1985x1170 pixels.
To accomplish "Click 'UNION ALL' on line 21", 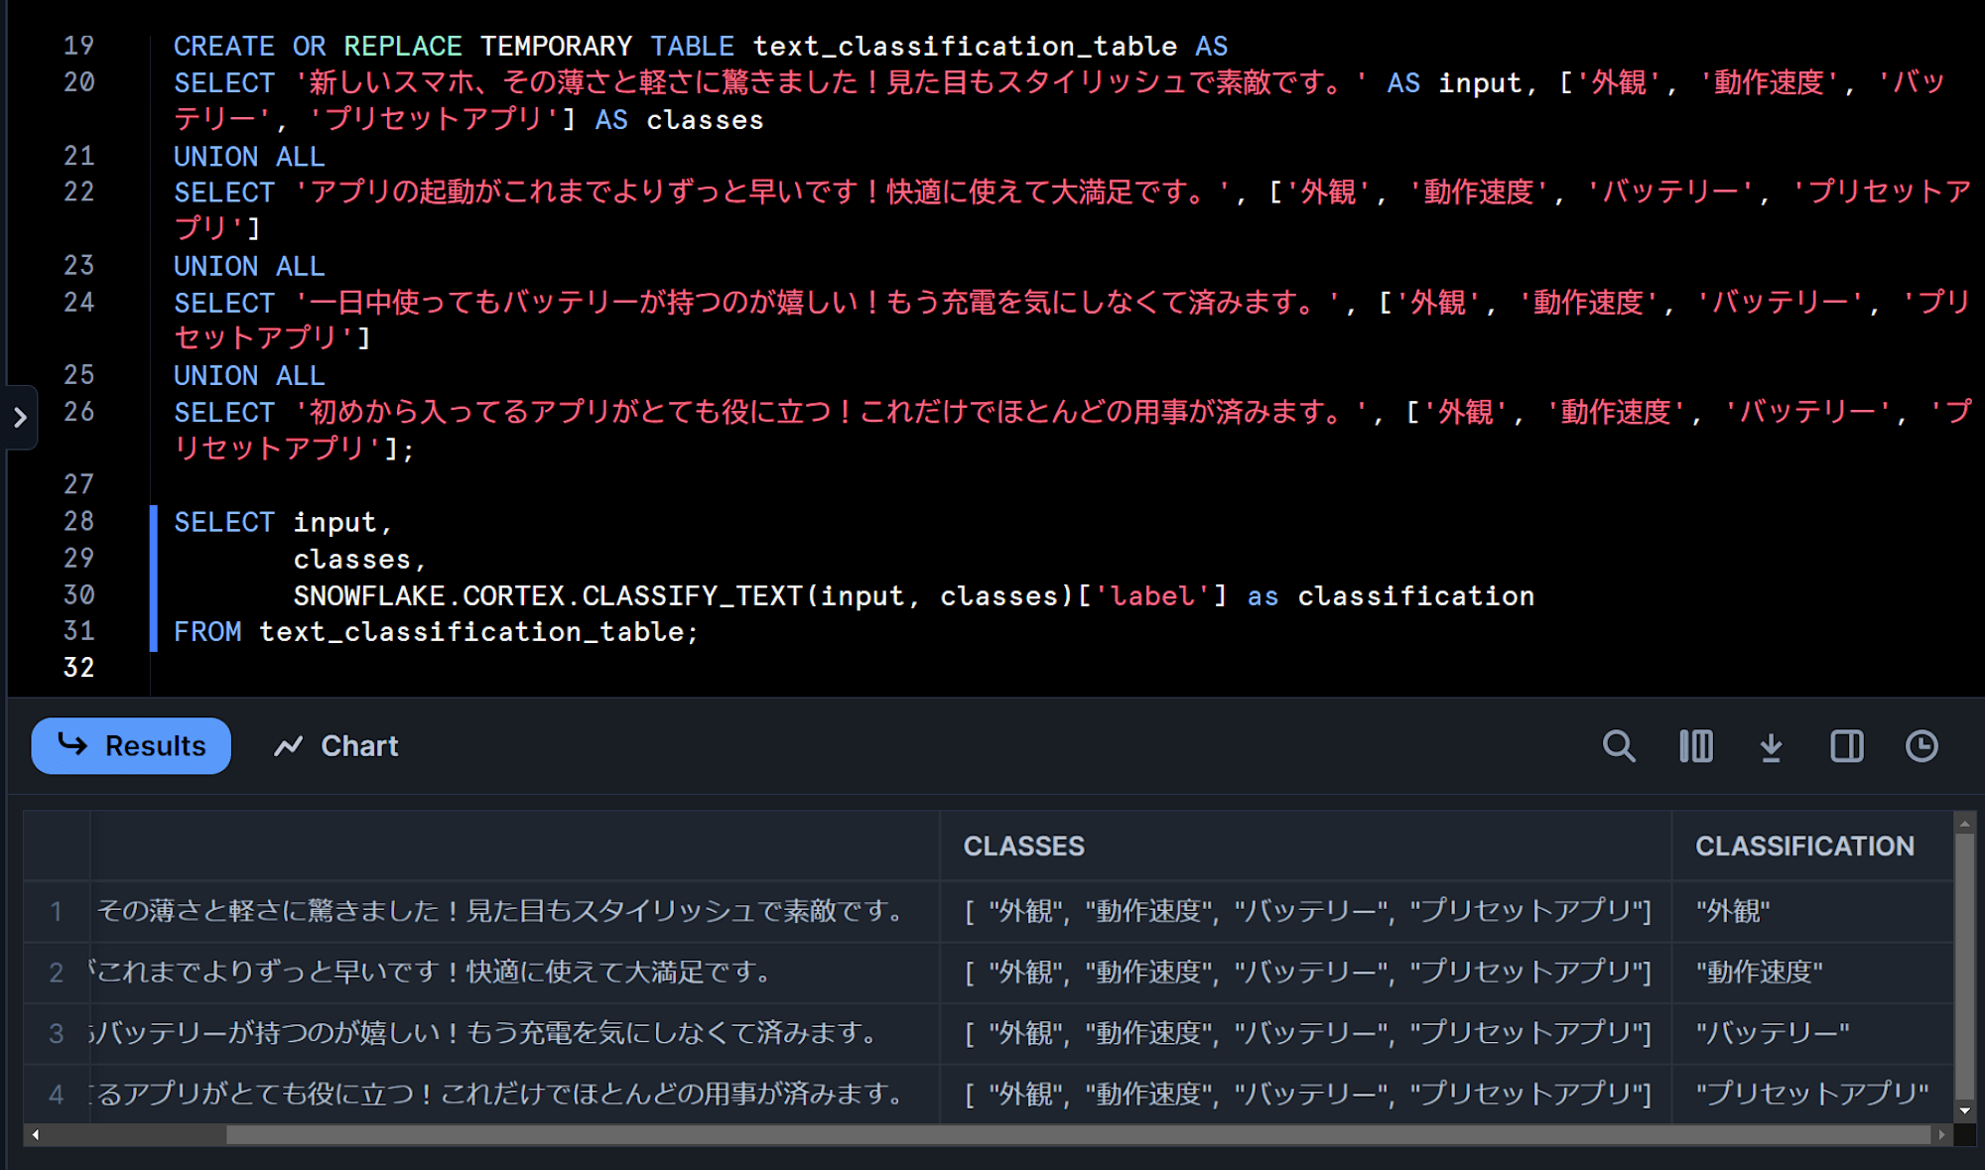I will 249,157.
